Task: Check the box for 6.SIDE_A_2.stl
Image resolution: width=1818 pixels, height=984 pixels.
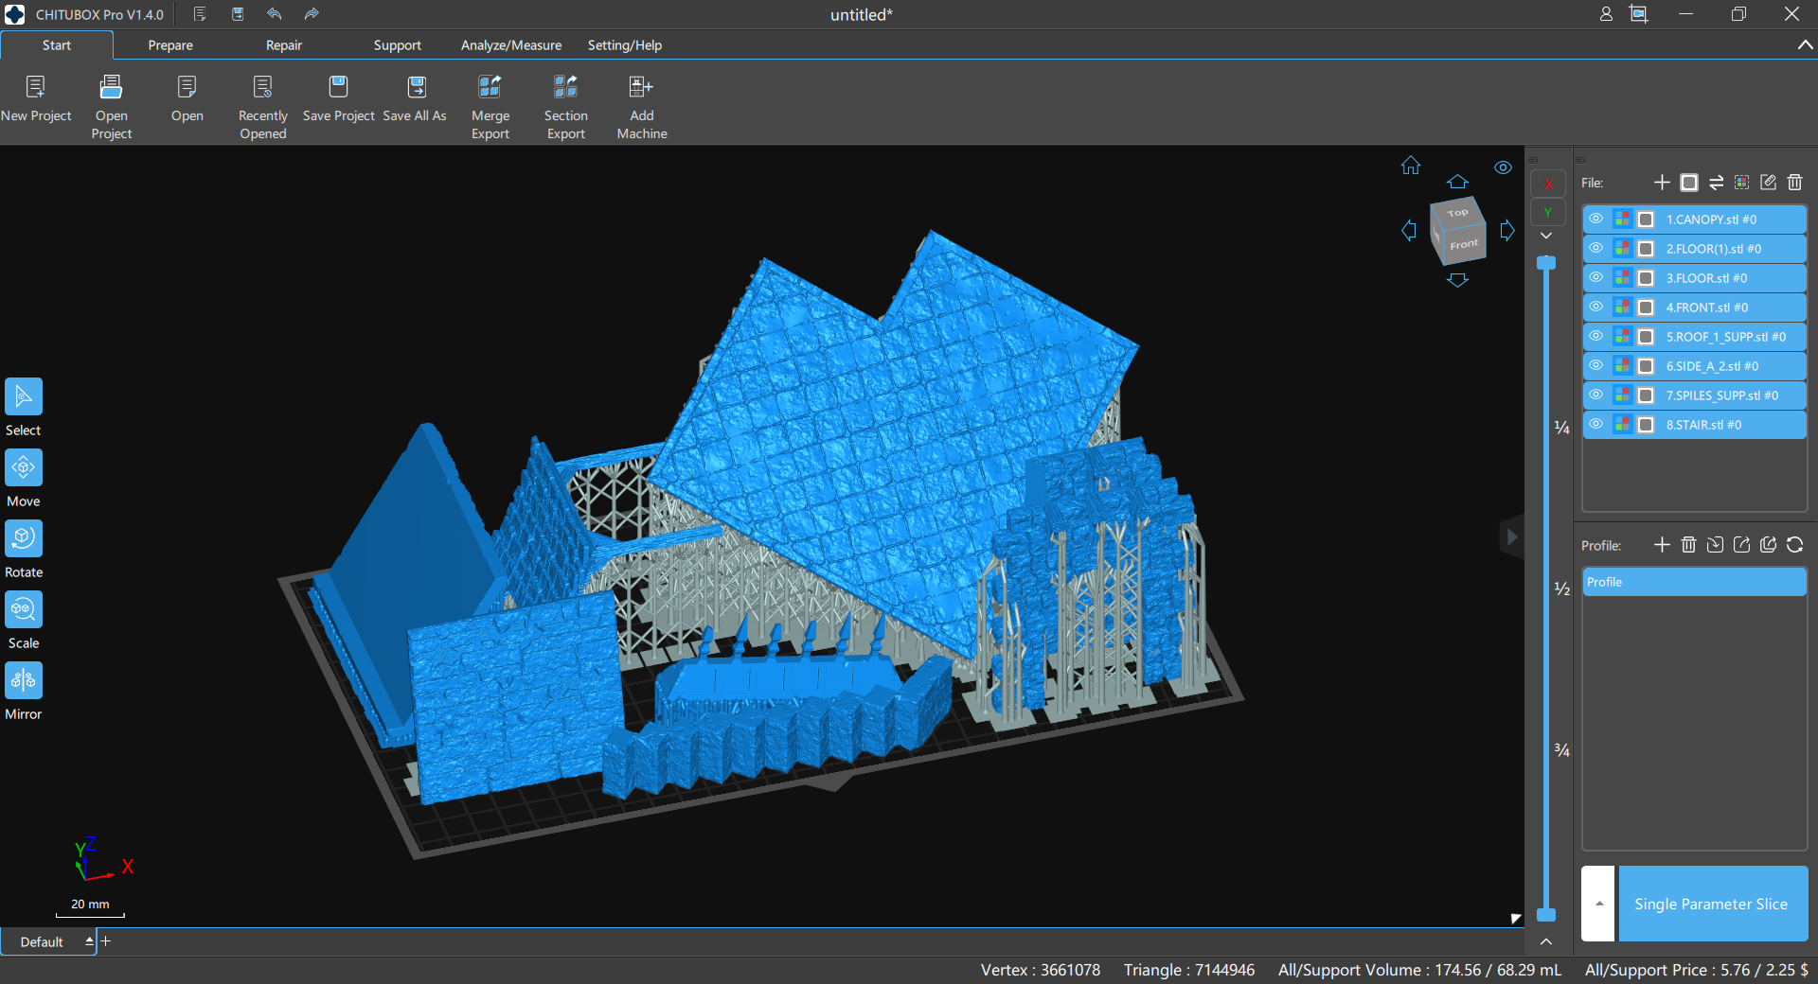Action: (x=1646, y=366)
